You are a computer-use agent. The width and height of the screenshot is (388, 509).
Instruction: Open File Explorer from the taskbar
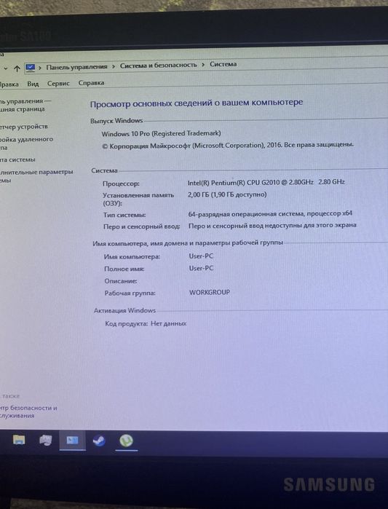(x=19, y=440)
